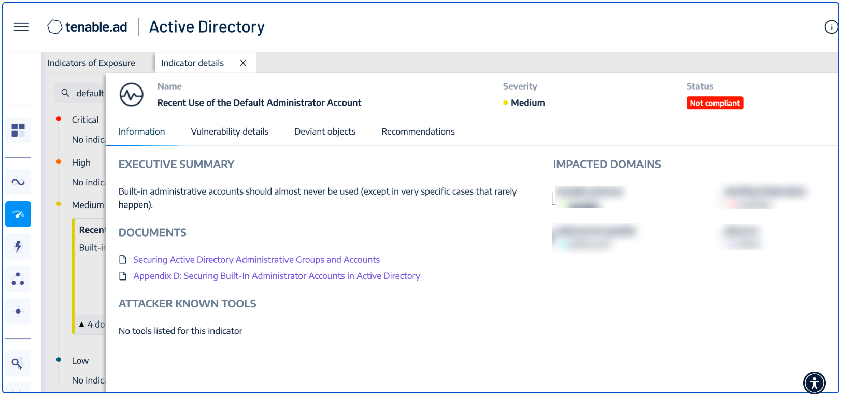The height and width of the screenshot is (398, 843).
Task: Click the indicator search field
Action: 89,93
